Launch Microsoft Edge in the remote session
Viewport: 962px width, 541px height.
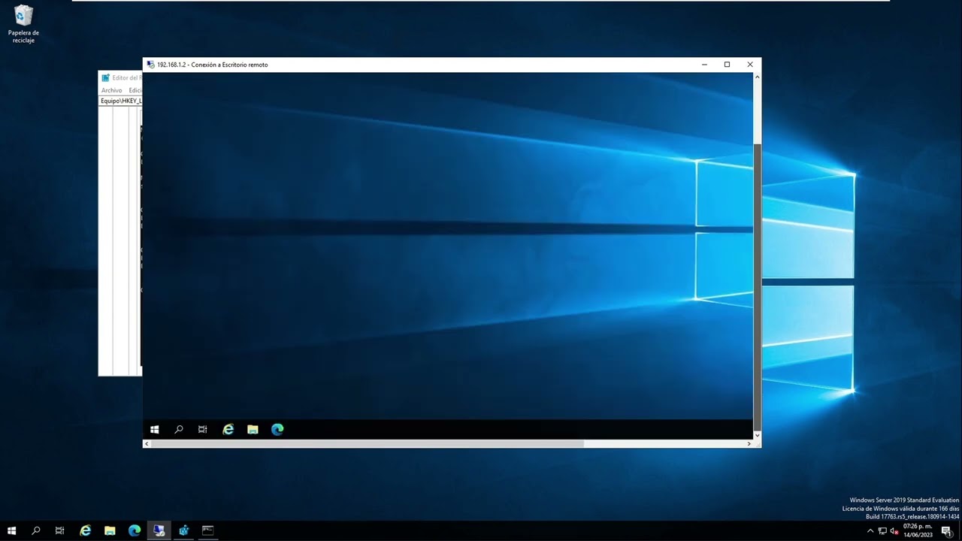click(x=277, y=429)
